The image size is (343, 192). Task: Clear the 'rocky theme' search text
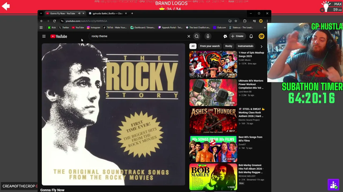[x=189, y=36]
